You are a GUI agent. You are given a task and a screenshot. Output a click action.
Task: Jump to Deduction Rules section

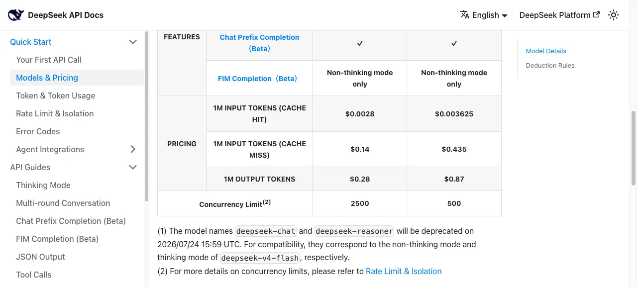pyautogui.click(x=550, y=65)
